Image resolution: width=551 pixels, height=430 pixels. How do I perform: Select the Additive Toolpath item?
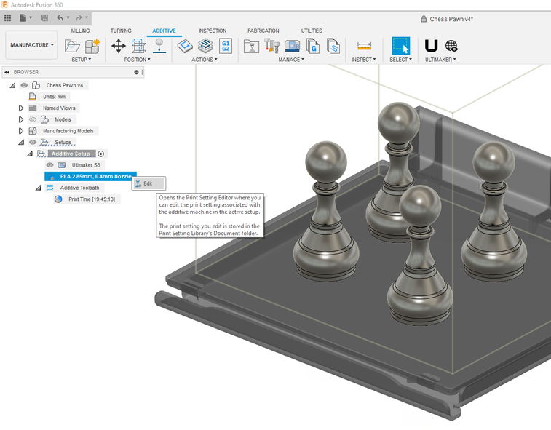click(x=79, y=188)
